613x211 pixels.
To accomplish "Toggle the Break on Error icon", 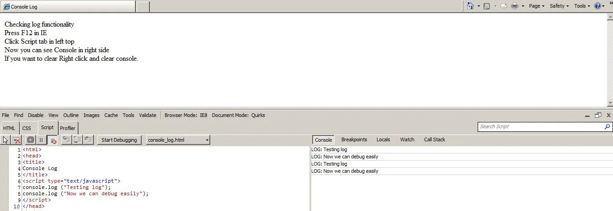I will coord(52,140).
